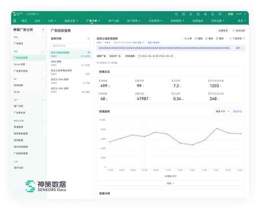Viewport: 260px width, 210px height.
Task: Open the 分析 menu dropdown
Action: pos(52,21)
